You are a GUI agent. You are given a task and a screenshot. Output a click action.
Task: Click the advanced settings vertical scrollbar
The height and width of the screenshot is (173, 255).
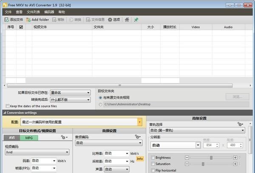coord(250,140)
